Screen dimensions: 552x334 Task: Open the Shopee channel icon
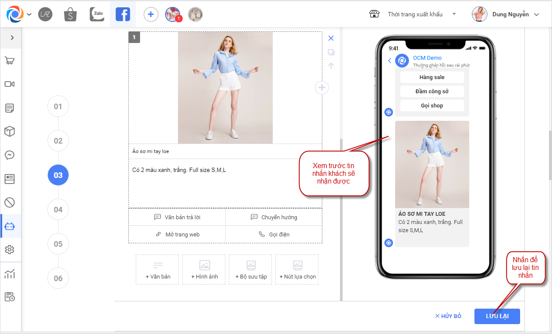click(70, 14)
